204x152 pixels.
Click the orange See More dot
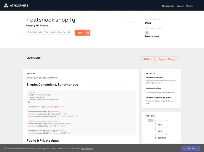(x=155, y=138)
